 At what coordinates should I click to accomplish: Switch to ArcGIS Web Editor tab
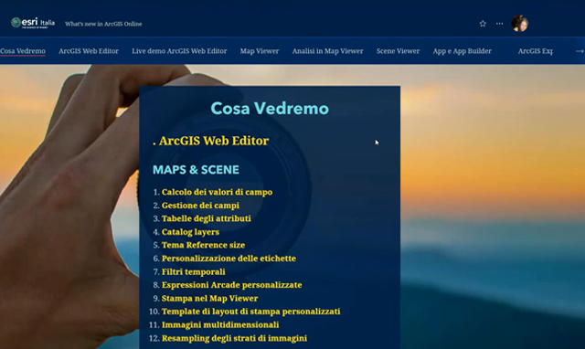pos(89,51)
